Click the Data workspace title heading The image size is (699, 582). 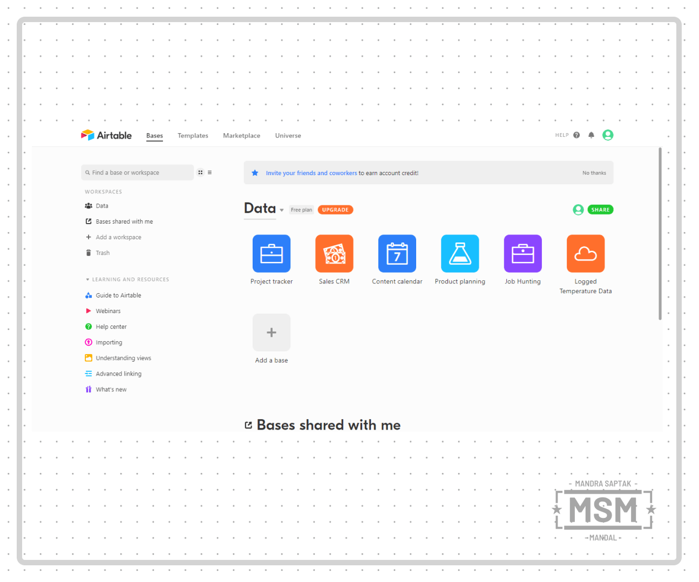[x=260, y=209]
